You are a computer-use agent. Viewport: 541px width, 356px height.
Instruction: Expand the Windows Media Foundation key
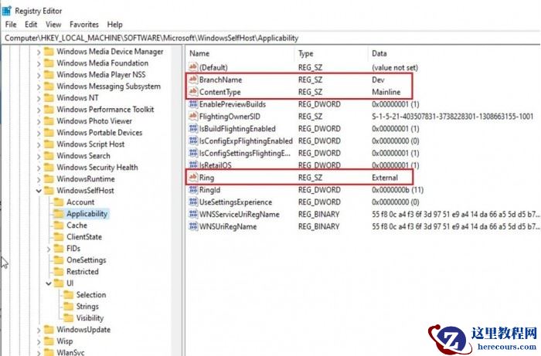pos(39,63)
